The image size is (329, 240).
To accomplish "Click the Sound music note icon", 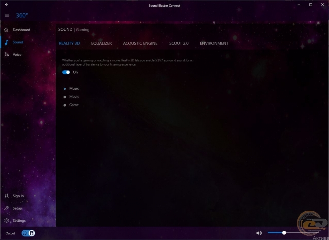I will point(7,42).
